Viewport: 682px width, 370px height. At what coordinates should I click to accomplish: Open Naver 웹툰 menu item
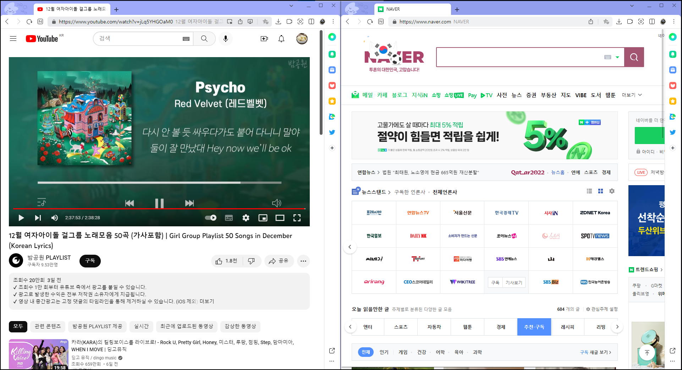coord(610,95)
